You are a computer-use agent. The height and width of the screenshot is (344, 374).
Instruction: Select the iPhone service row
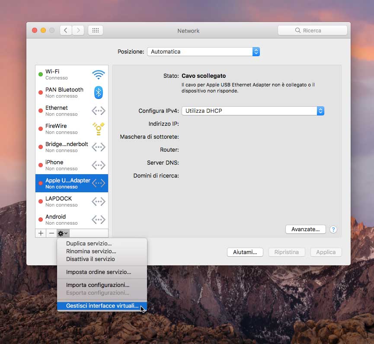point(71,165)
